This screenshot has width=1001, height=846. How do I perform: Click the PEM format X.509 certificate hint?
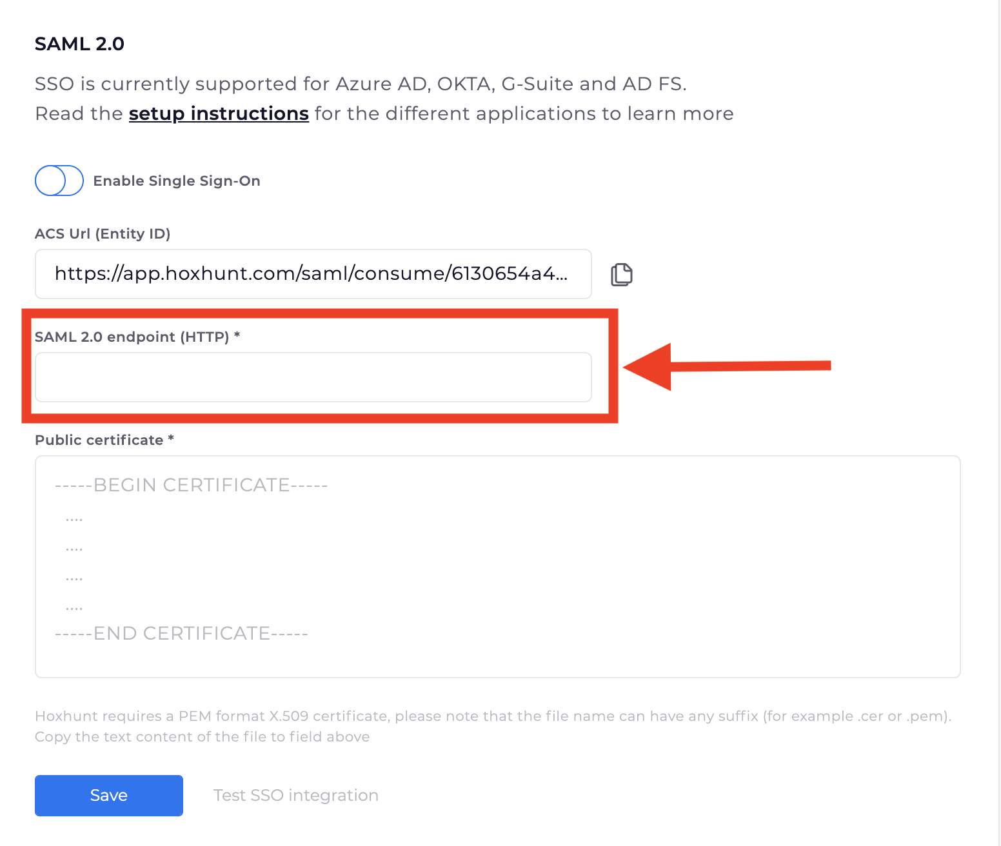click(x=493, y=716)
